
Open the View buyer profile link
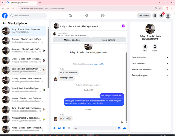tap(97, 64)
